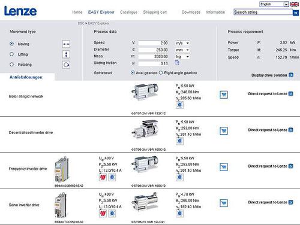Open details icon for servo drive gearbox
300x225 pixels.
[179, 214]
